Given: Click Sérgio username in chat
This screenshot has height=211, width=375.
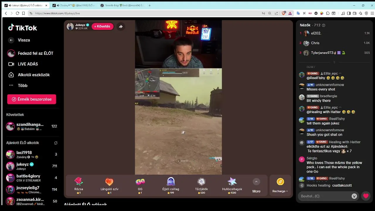Looking at the screenshot, I should 312,158.
